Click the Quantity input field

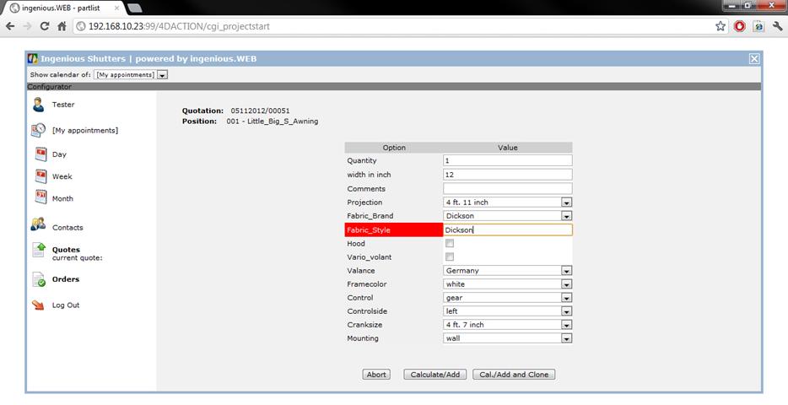[x=507, y=160]
